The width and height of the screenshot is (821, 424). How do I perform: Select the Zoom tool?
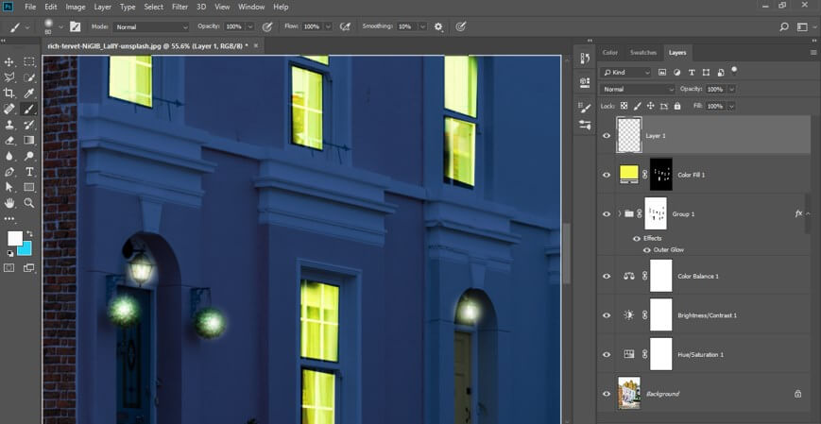29,203
